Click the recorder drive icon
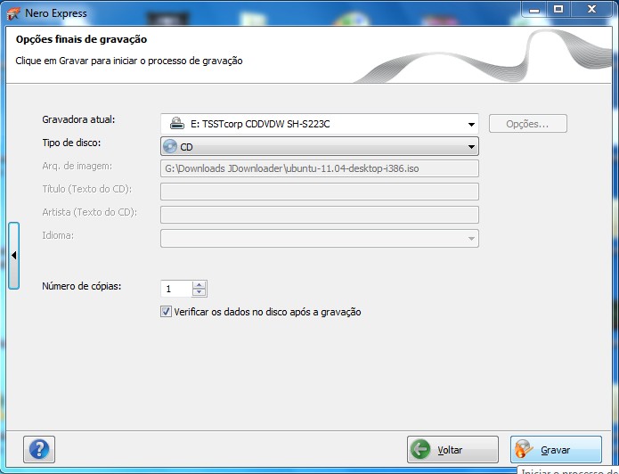Screen dimensions: 619x474 pos(177,124)
